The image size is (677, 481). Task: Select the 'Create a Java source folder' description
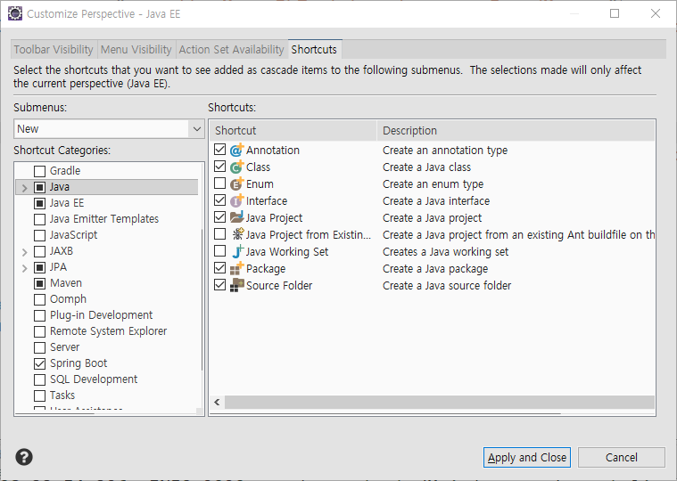pyautogui.click(x=447, y=285)
